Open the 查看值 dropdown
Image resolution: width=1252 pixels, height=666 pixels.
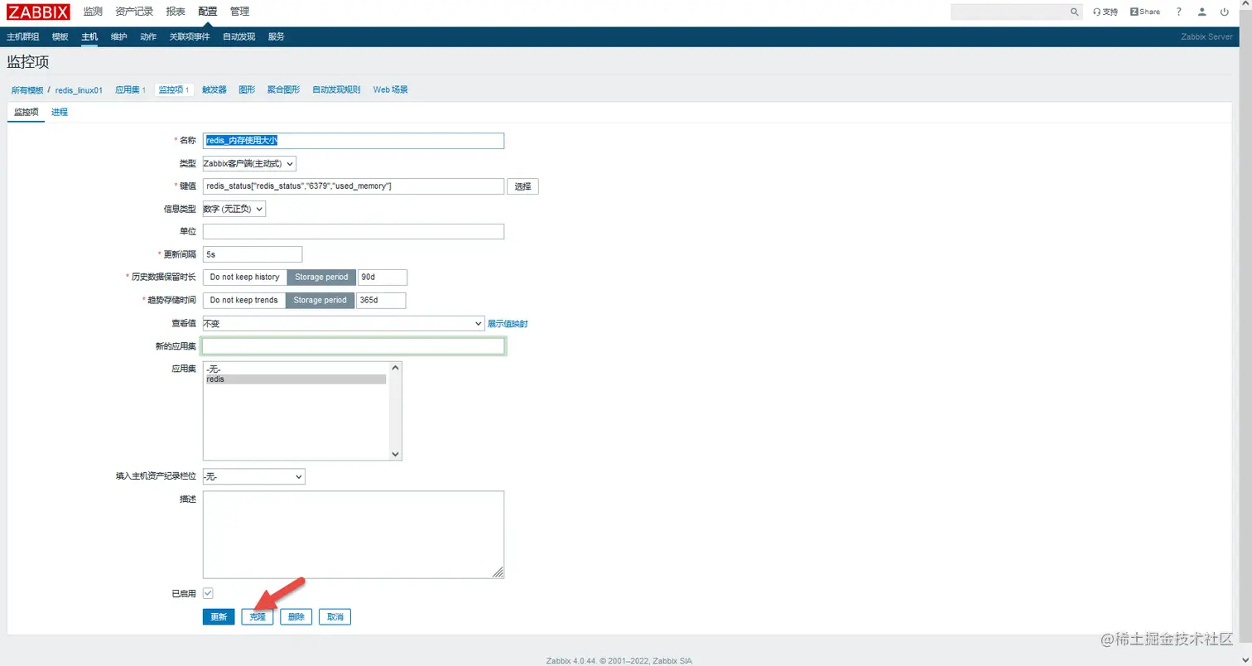click(344, 323)
